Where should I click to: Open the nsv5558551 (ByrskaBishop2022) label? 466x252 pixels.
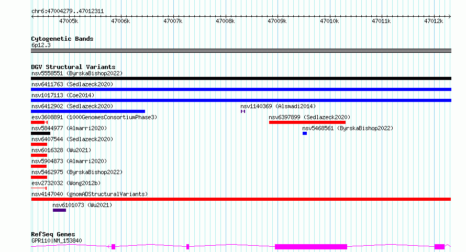point(77,73)
